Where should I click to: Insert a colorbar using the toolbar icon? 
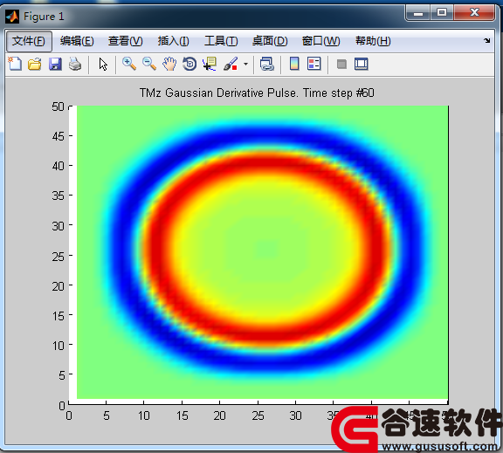[x=294, y=64]
